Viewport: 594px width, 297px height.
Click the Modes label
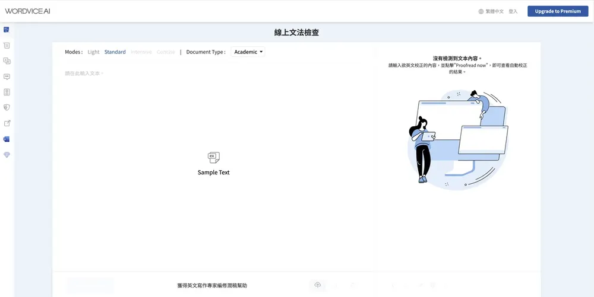[74, 52]
